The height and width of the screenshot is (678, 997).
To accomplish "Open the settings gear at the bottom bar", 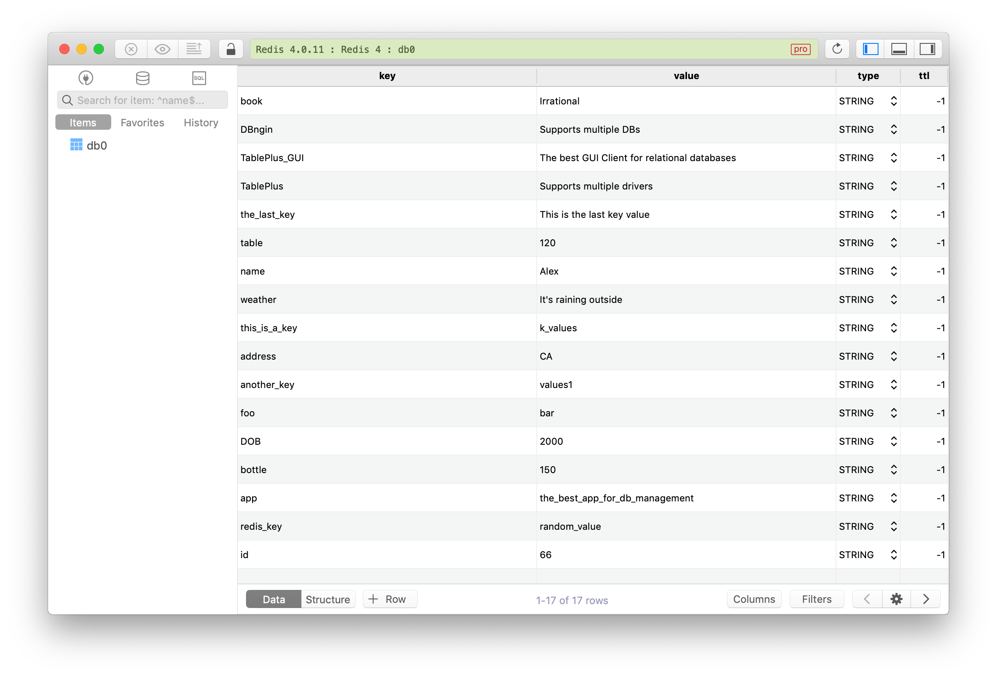I will click(896, 599).
